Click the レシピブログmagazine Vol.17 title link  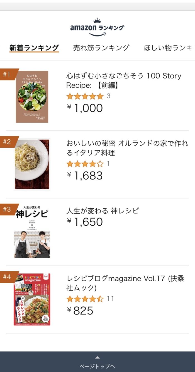pos(125,283)
